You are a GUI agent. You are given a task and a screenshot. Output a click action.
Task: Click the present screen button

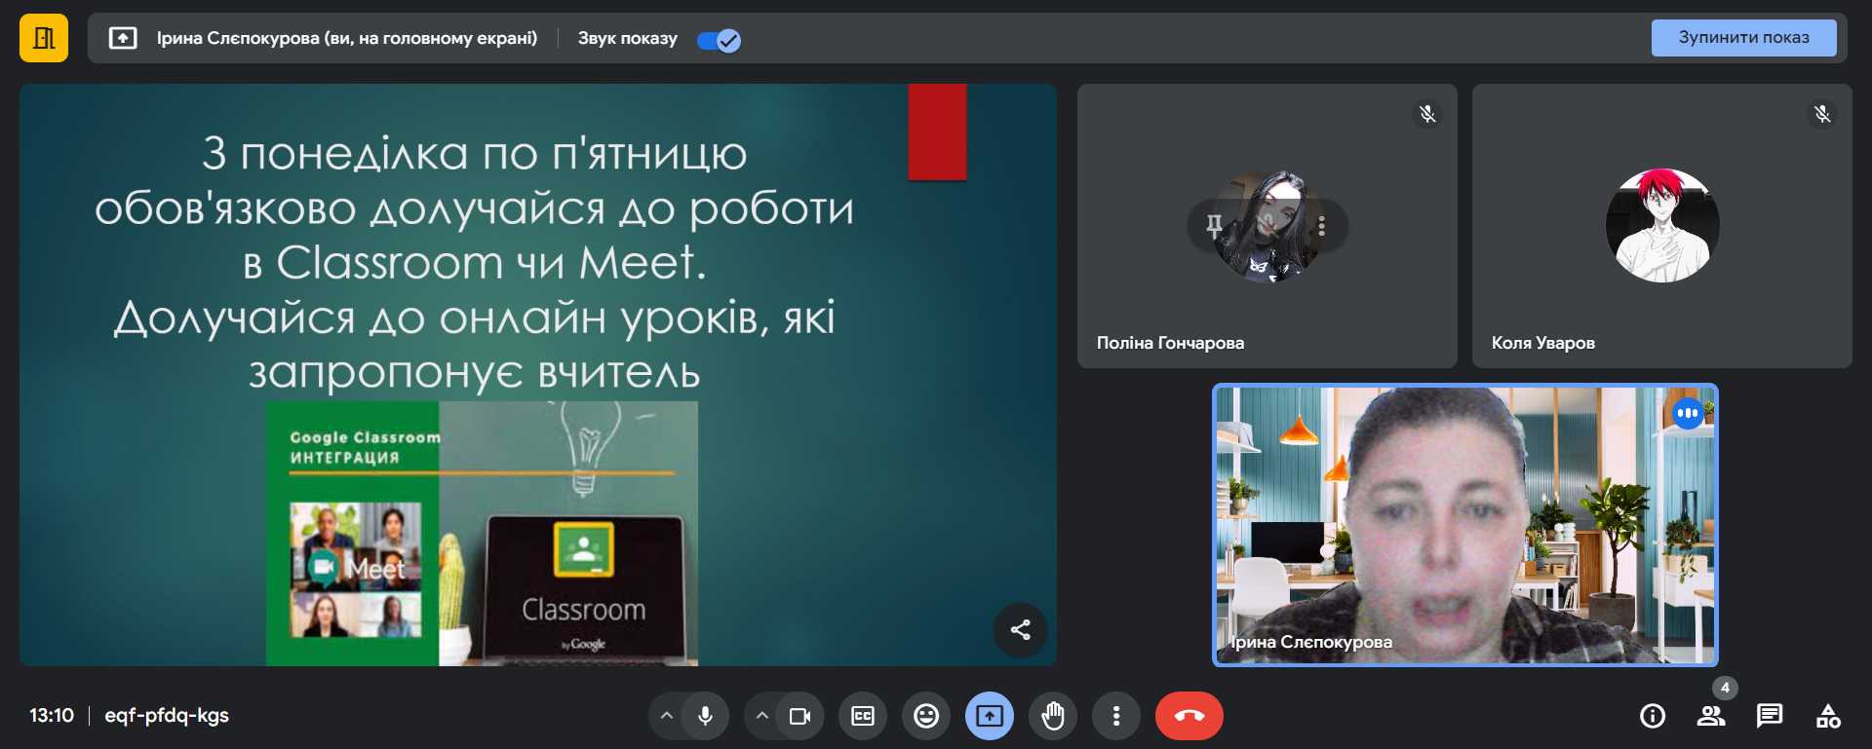(x=990, y=717)
